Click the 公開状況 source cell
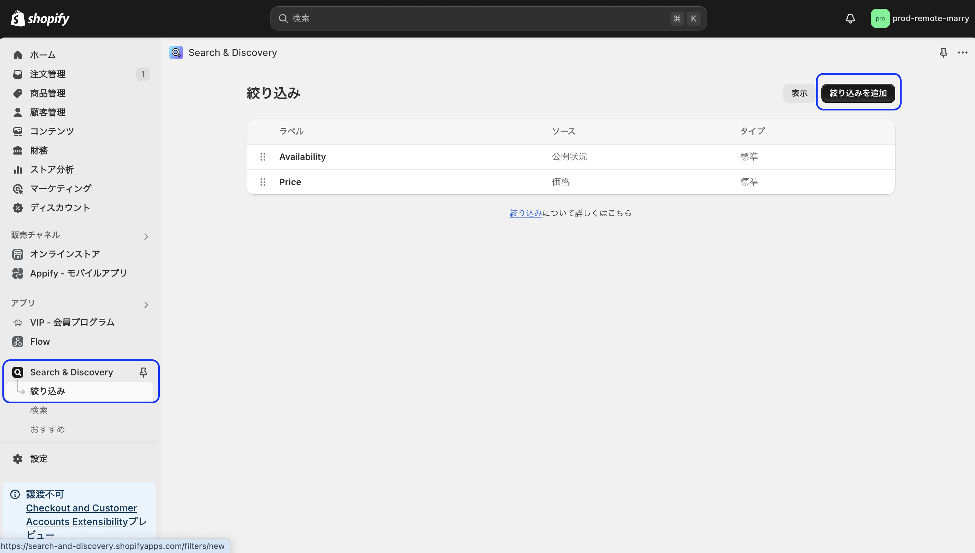 point(569,156)
